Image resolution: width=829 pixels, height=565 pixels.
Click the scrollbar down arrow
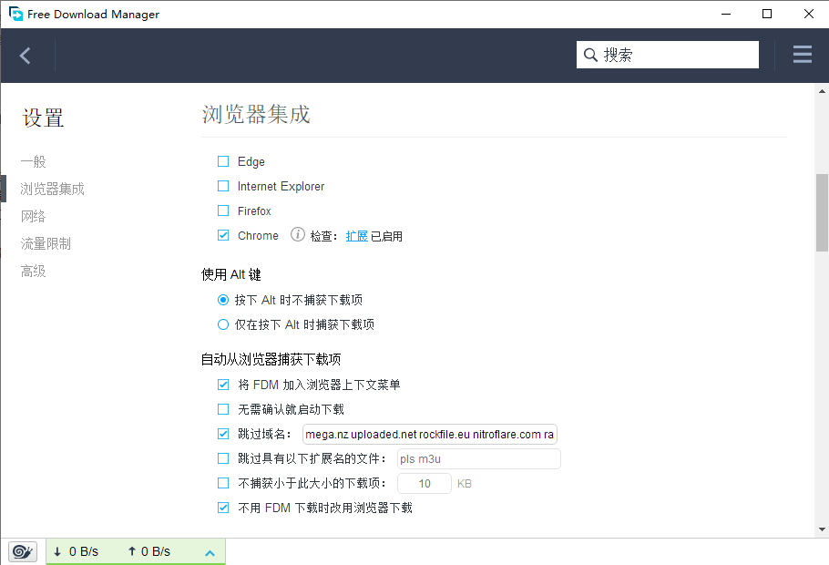point(822,529)
